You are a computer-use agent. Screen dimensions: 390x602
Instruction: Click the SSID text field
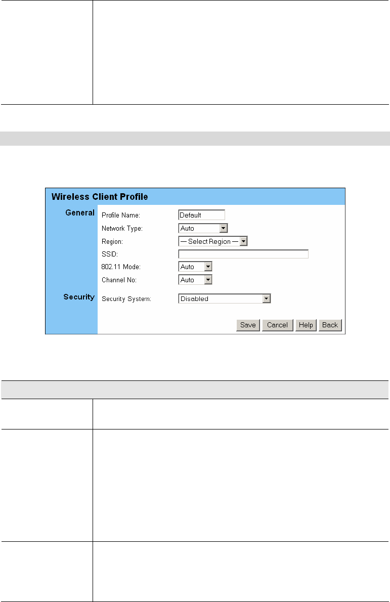(x=243, y=254)
